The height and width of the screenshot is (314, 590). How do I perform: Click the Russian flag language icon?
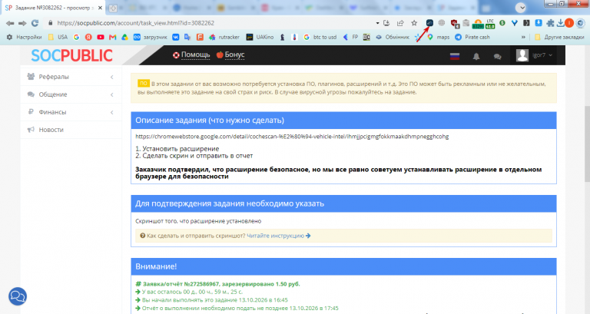[x=455, y=56]
